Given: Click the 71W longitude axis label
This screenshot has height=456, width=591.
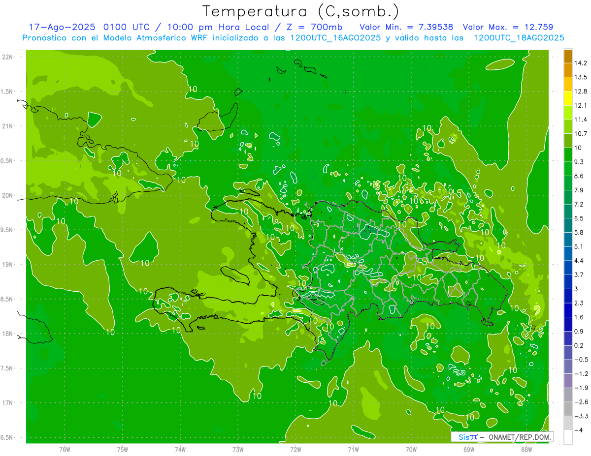Looking at the screenshot, I should click(353, 449).
